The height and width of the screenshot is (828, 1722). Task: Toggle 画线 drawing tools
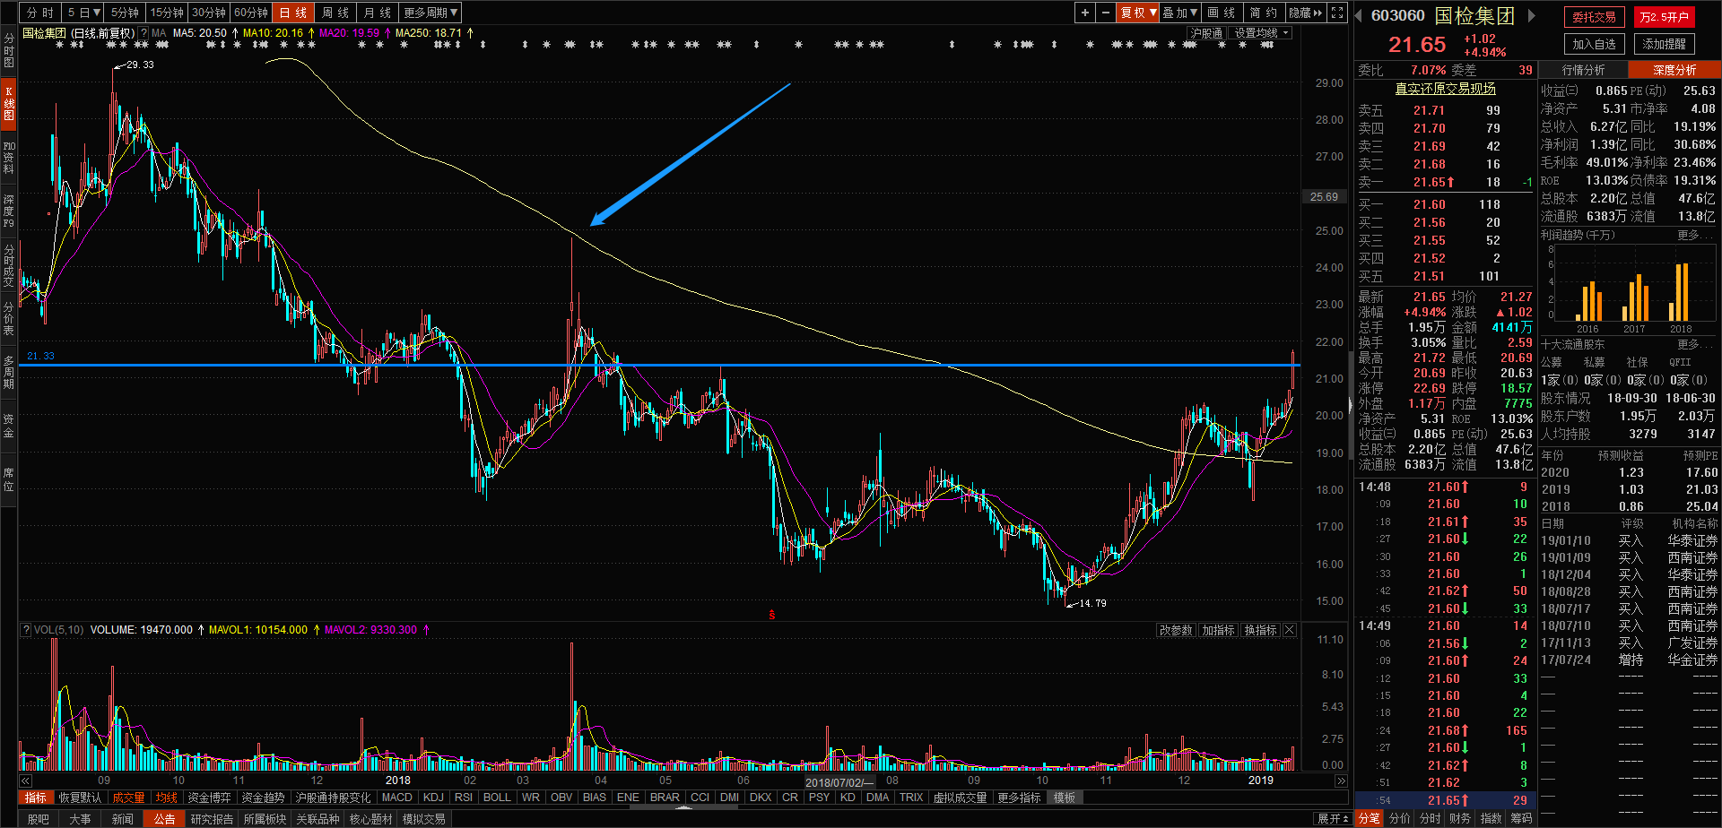(x=1222, y=13)
